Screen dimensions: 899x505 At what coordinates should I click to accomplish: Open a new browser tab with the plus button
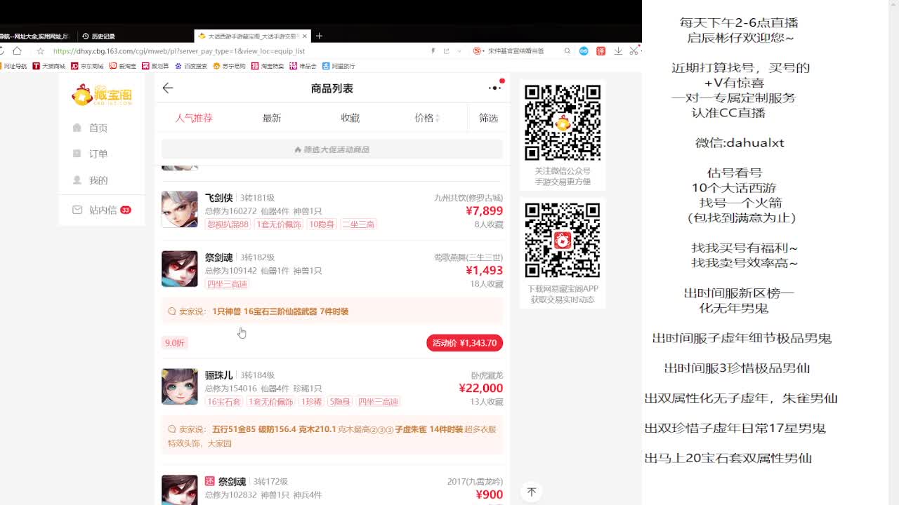point(319,36)
